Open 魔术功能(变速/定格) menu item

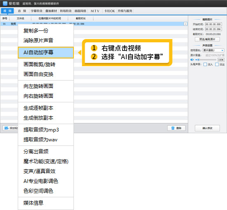coord(46,161)
